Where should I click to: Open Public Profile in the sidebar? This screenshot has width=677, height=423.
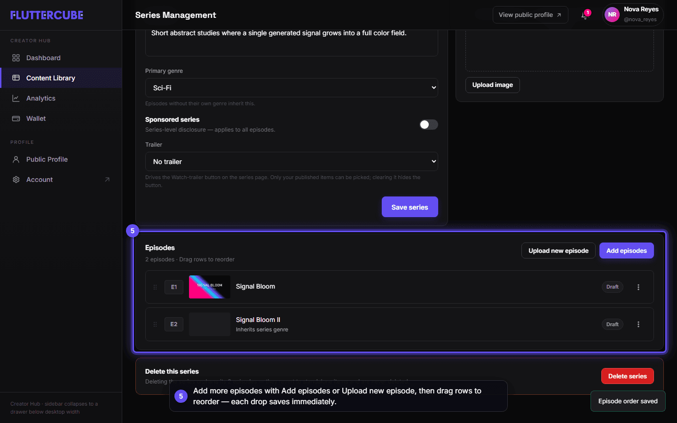[61, 159]
